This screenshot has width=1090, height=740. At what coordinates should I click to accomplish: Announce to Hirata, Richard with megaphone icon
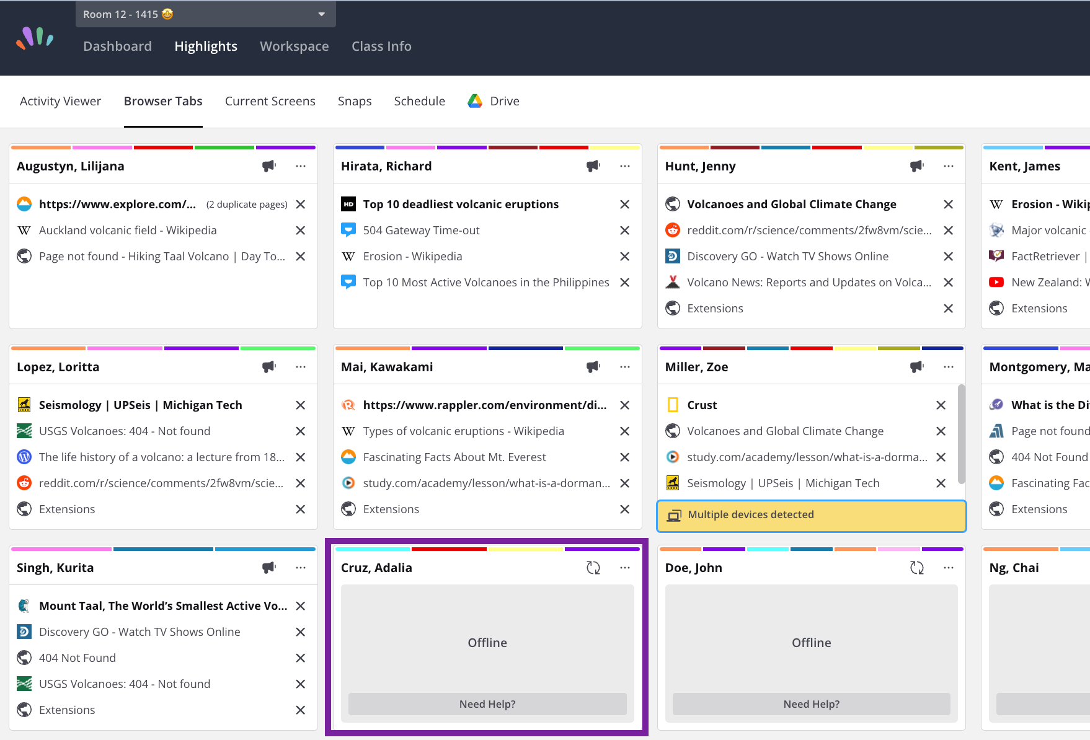pos(593,166)
